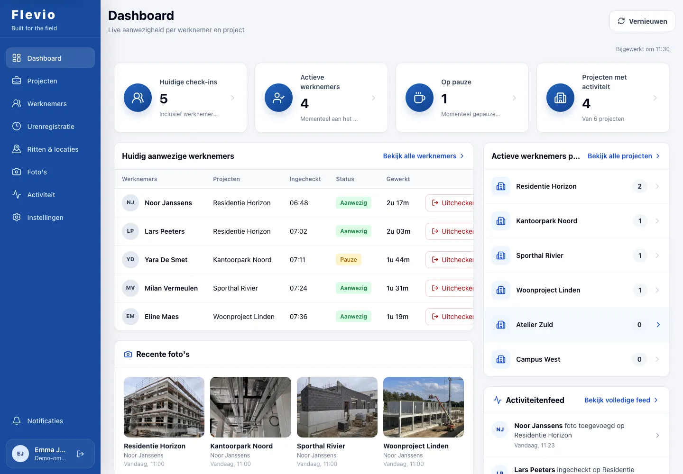
Task: Click the Projecten met activiteit building icon
Action: tap(560, 98)
